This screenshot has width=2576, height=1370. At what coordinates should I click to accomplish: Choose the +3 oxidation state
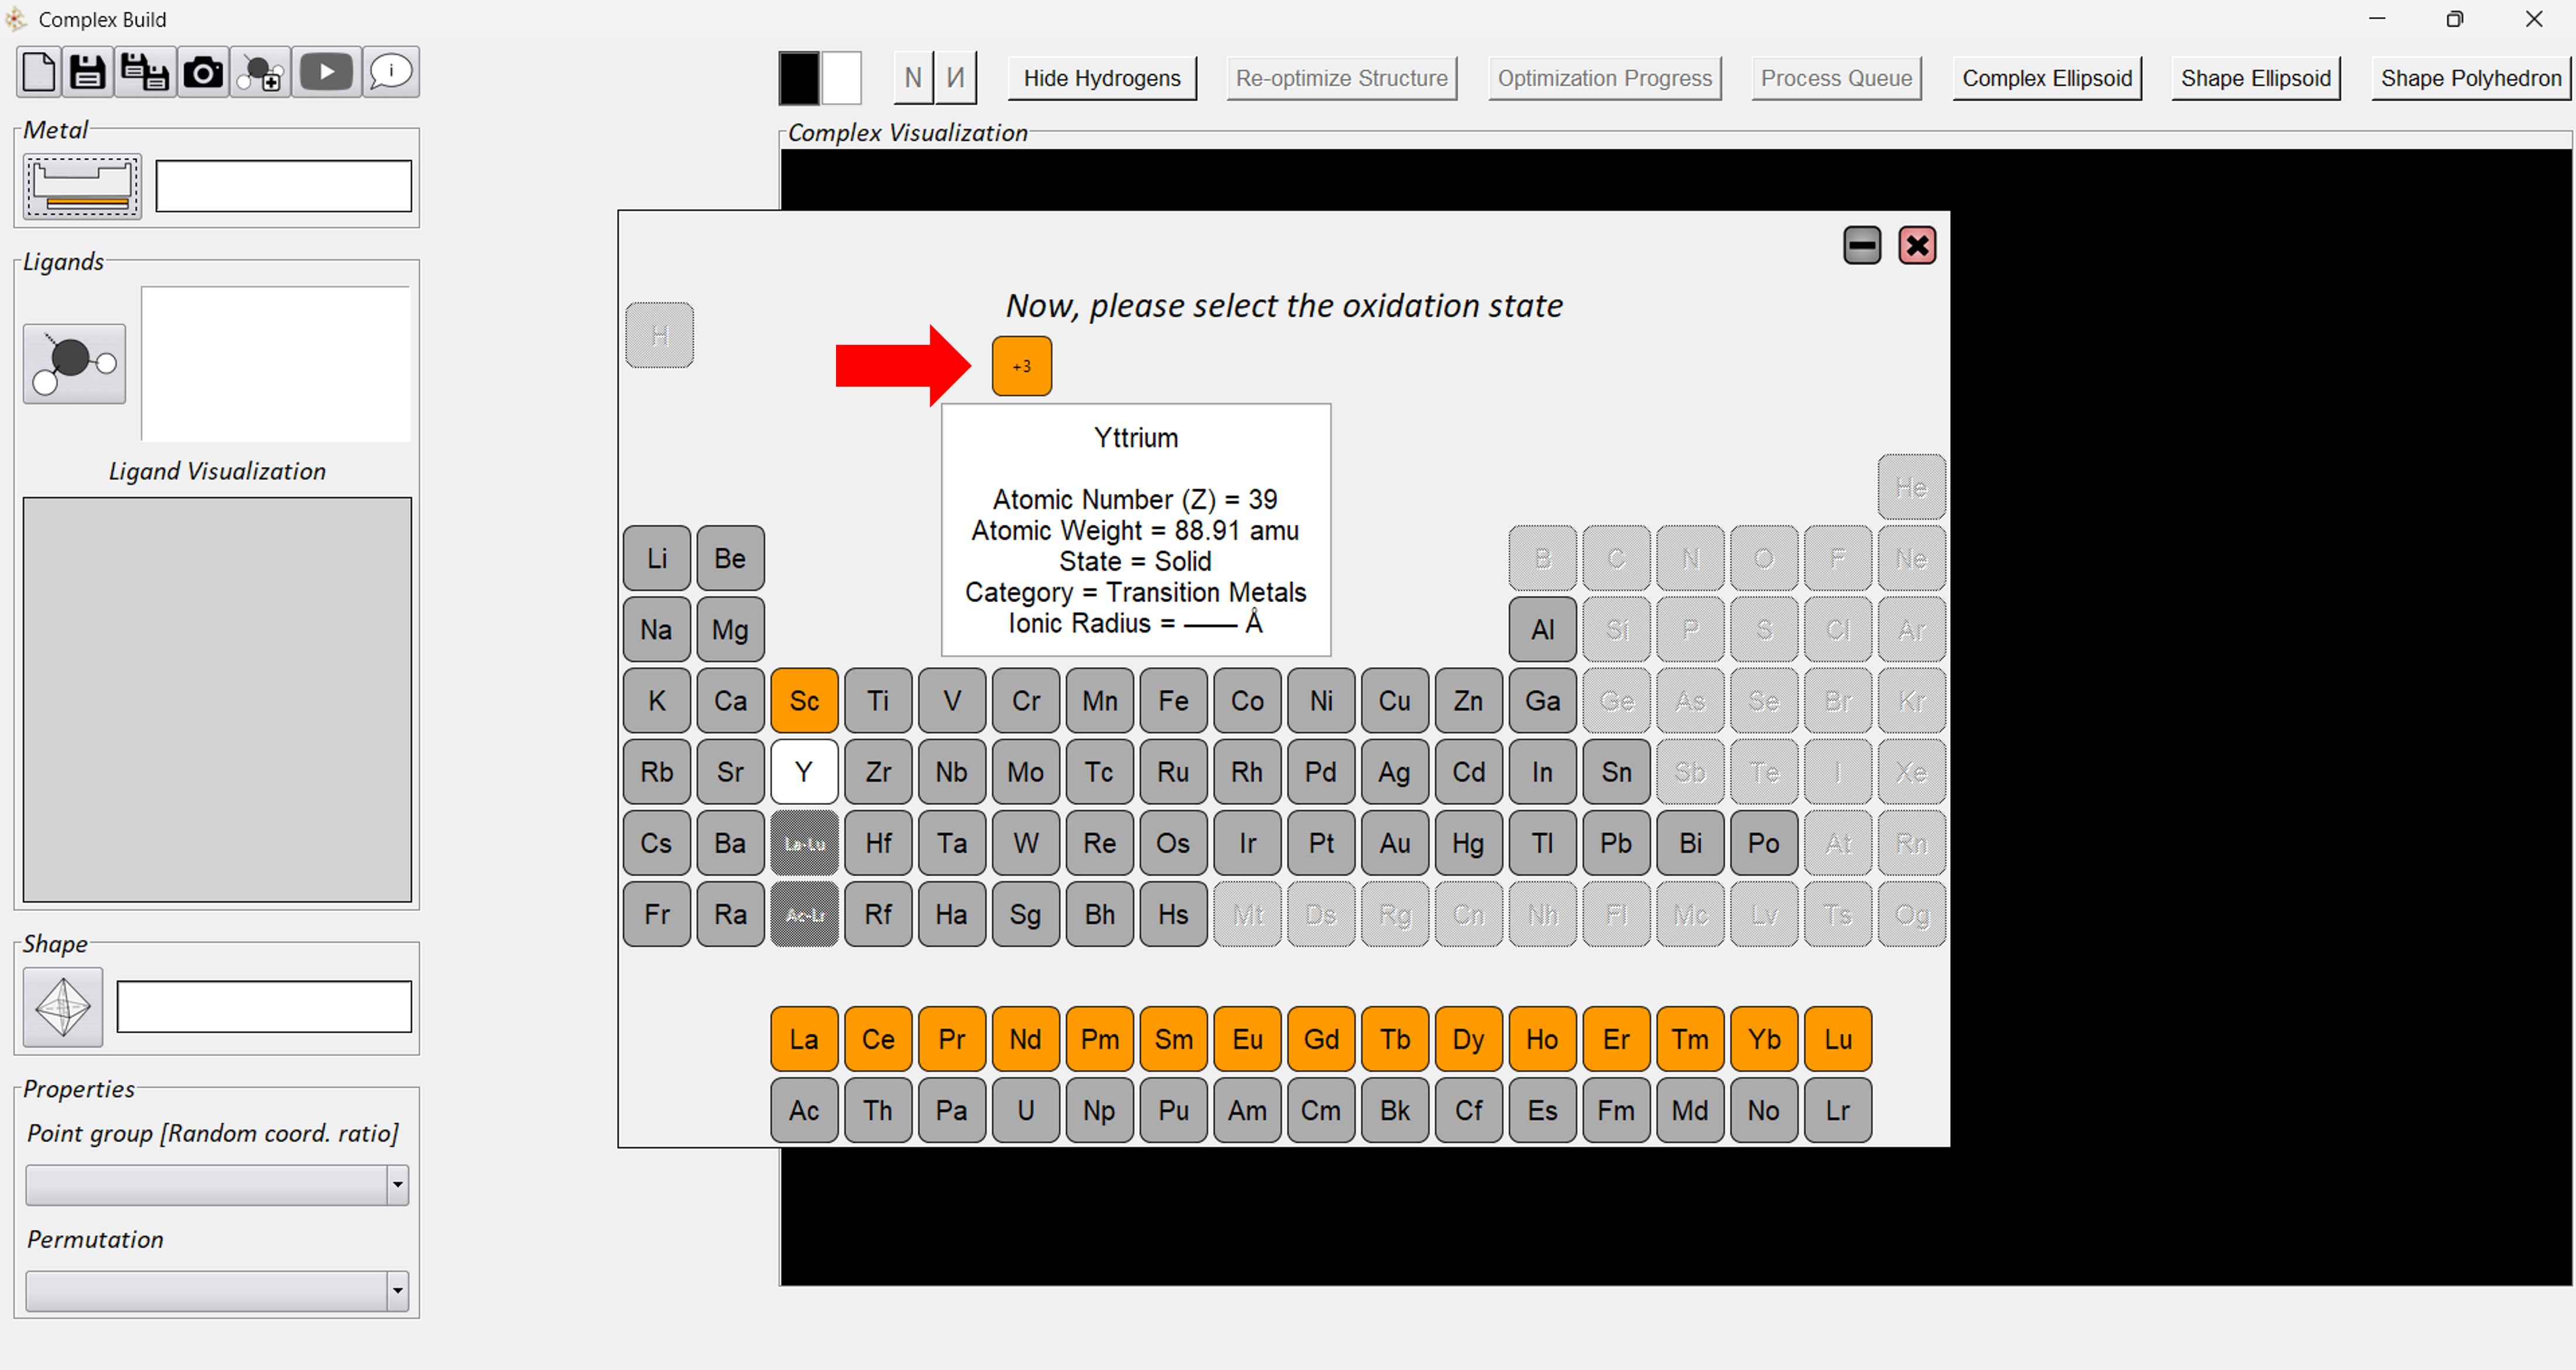1021,366
